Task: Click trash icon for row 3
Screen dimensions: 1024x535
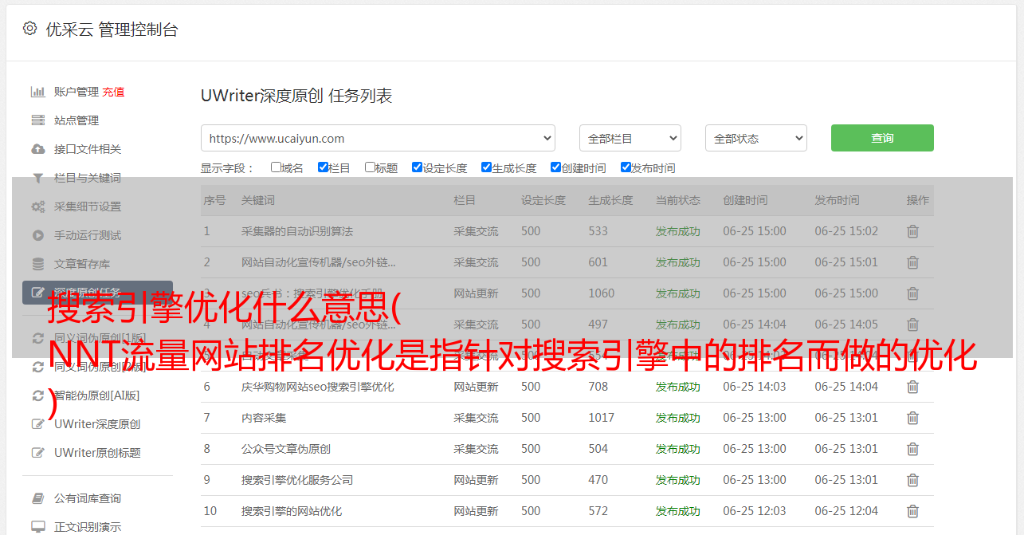Action: 913,293
